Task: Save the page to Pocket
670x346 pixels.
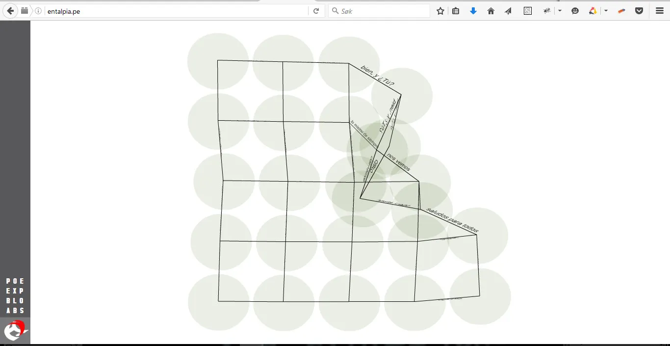Action: point(639,11)
